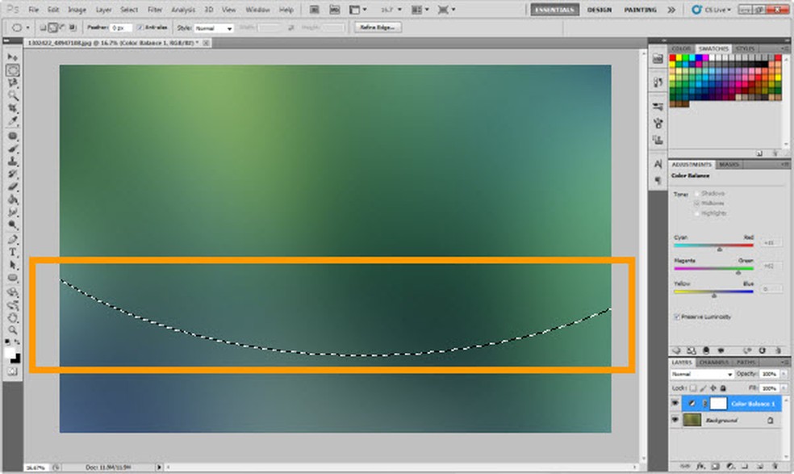This screenshot has height=474, width=794.
Task: Select the Hand tool
Action: (x=13, y=318)
